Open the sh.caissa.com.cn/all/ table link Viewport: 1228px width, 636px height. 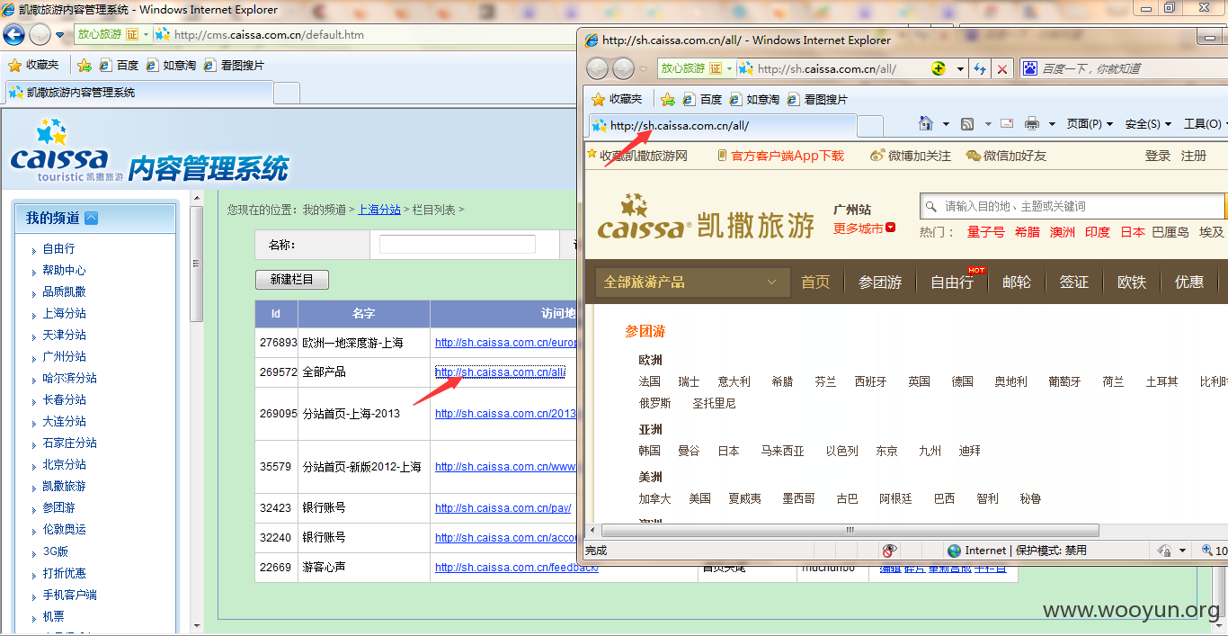click(500, 372)
